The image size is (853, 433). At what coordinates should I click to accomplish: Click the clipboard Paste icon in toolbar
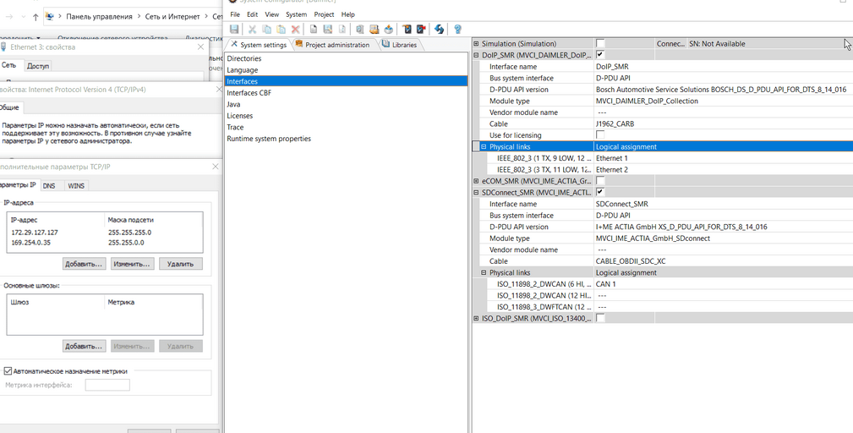tap(281, 30)
